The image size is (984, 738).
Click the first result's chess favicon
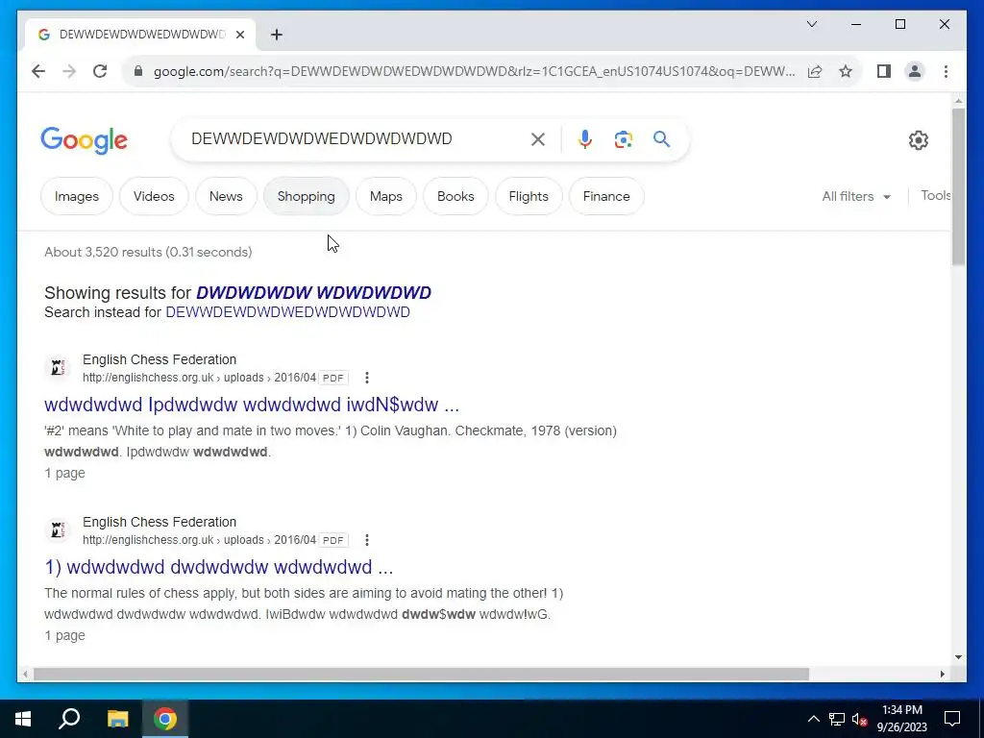click(x=57, y=368)
